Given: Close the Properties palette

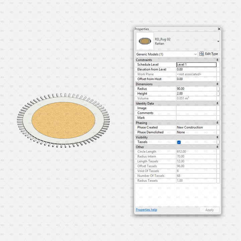Looking at the screenshot, I should pyautogui.click(x=219, y=29).
